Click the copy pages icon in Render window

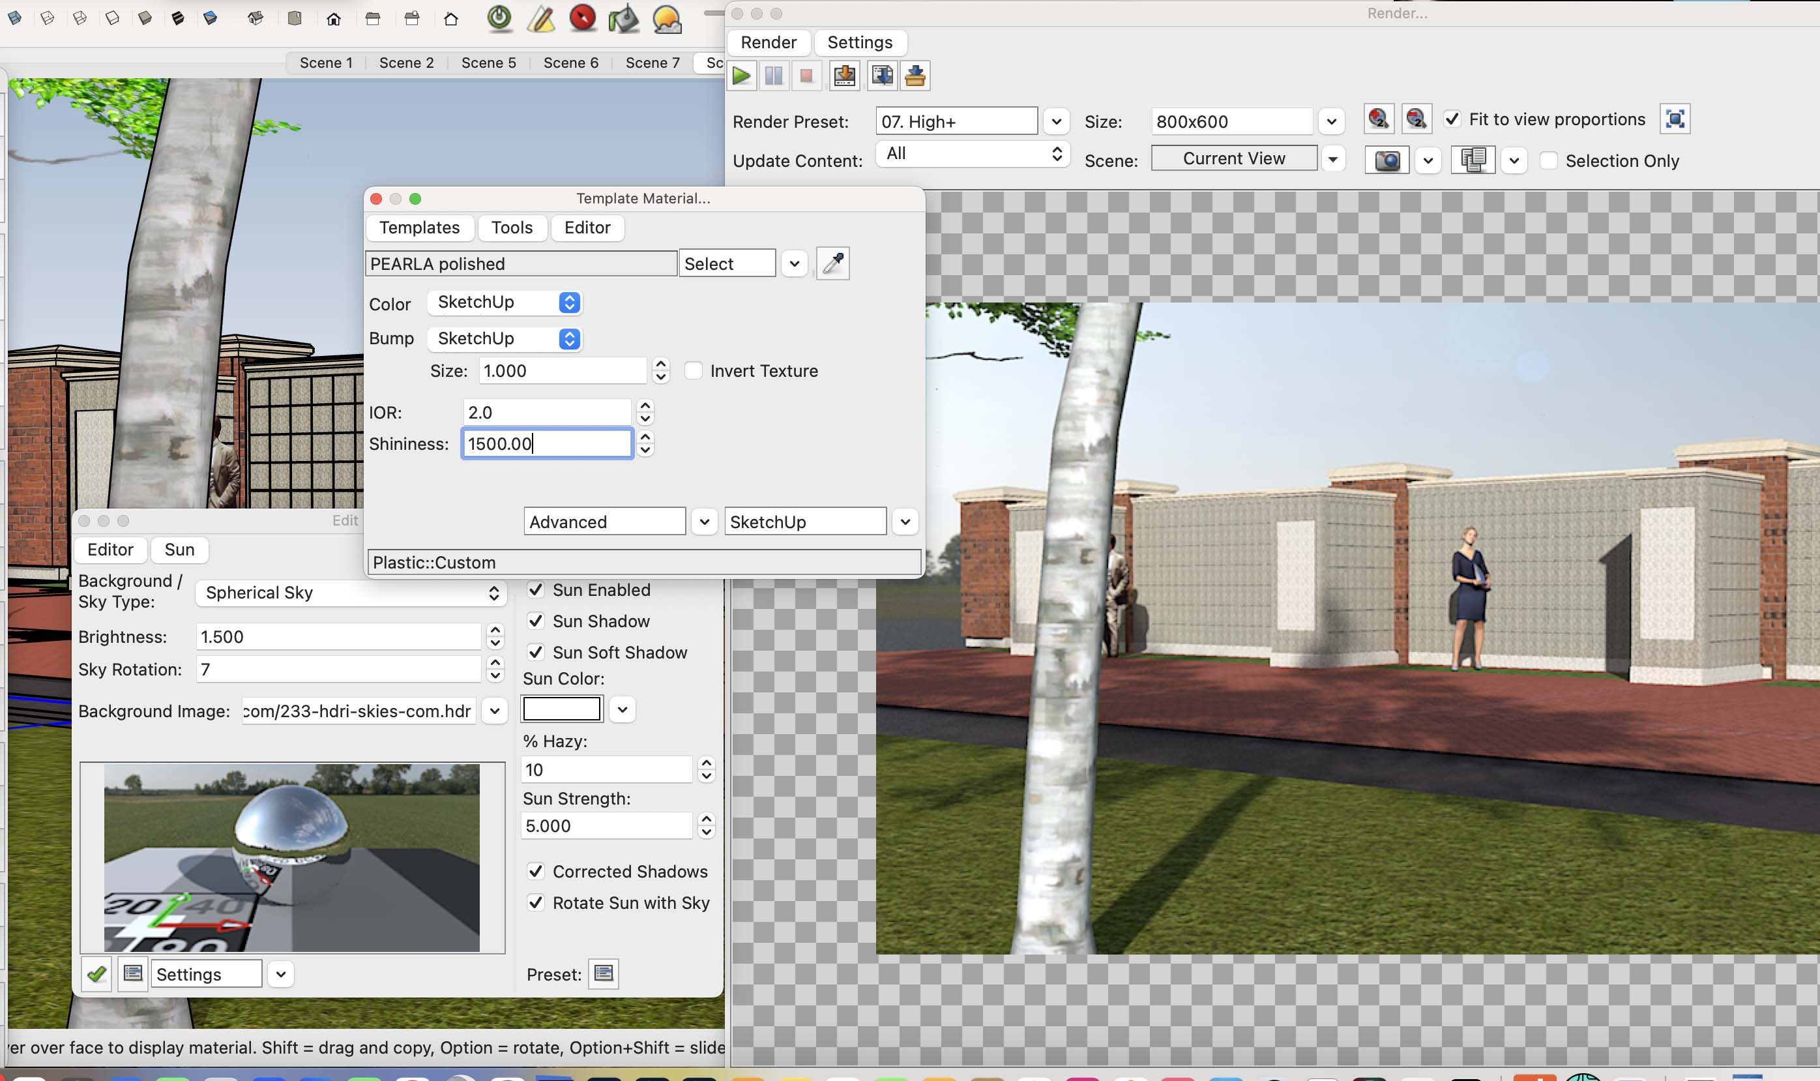(x=1473, y=160)
